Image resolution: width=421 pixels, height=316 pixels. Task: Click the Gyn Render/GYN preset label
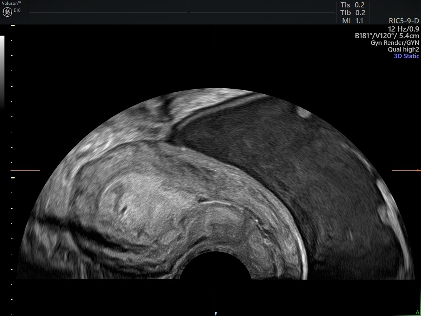pyautogui.click(x=394, y=42)
